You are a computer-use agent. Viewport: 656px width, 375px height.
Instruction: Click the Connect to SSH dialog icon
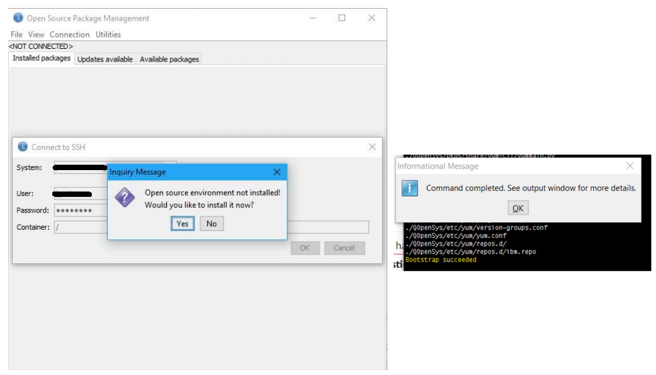22,147
